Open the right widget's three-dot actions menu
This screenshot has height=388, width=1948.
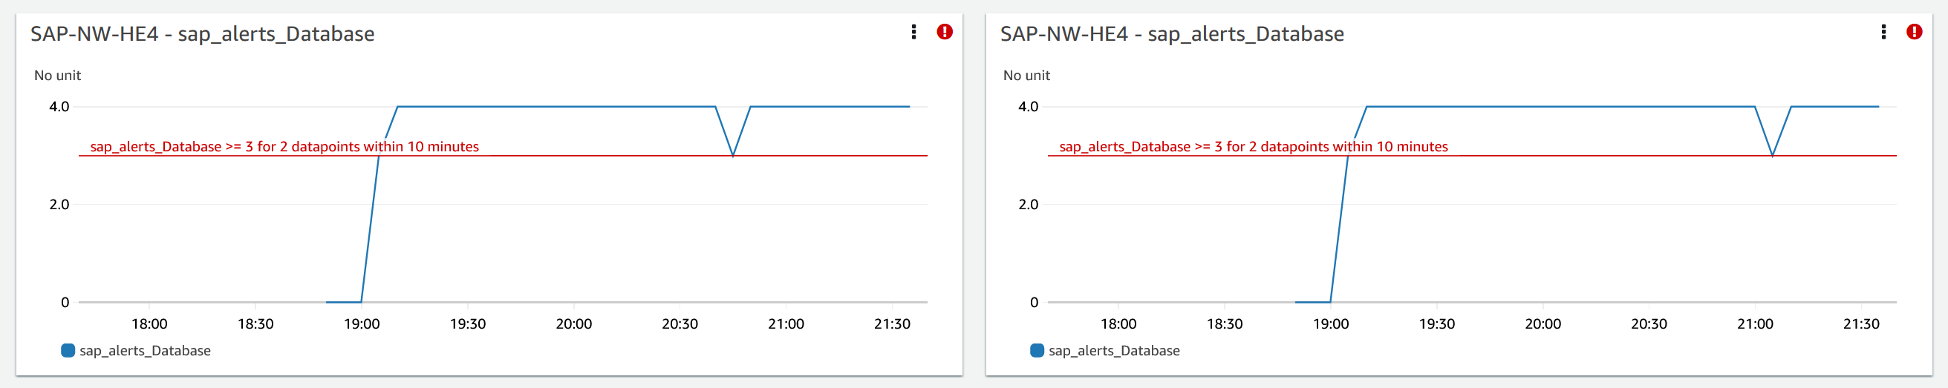point(1883,32)
